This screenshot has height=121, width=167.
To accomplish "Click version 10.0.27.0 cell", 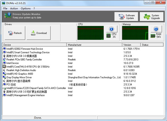I will (128, 63).
